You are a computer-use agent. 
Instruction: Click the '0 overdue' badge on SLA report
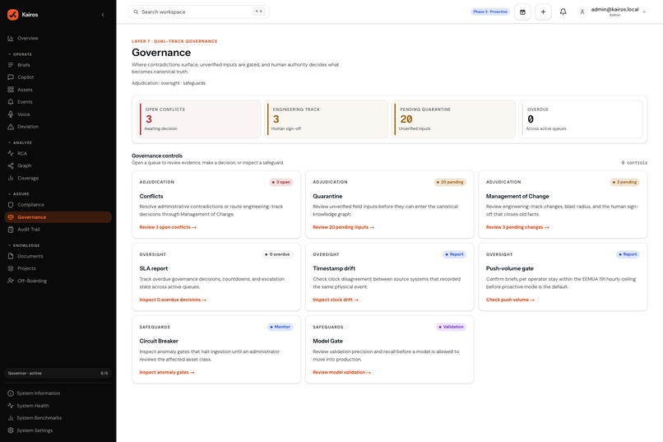click(x=277, y=254)
